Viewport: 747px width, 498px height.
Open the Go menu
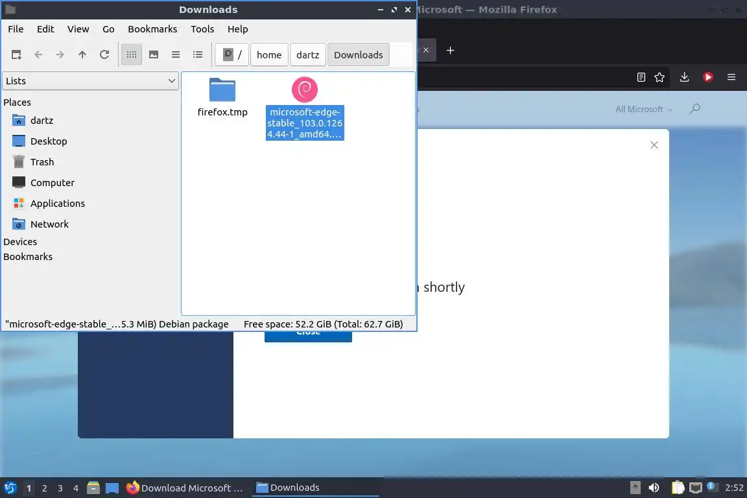(x=108, y=29)
